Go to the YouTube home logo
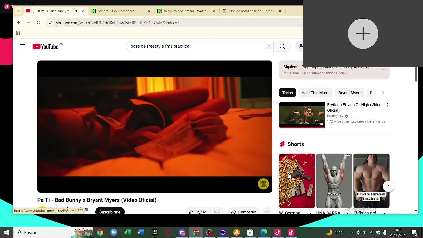The height and width of the screenshot is (238, 423). click(46, 46)
